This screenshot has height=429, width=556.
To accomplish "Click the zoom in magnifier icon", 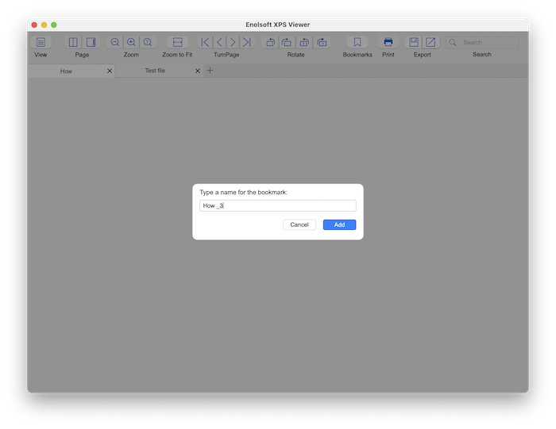I will (x=131, y=42).
